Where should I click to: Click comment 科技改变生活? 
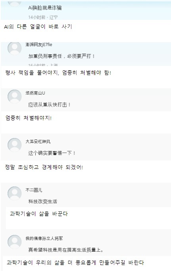(x=42, y=201)
